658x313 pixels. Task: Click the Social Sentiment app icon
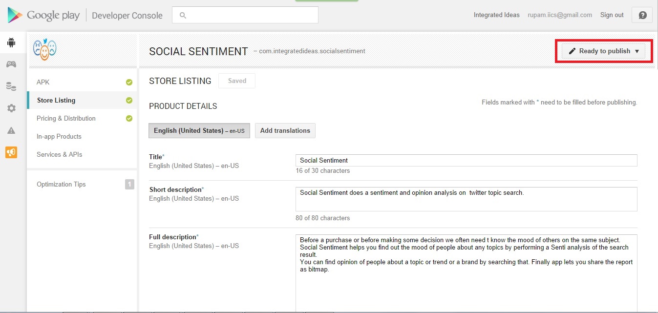[45, 49]
